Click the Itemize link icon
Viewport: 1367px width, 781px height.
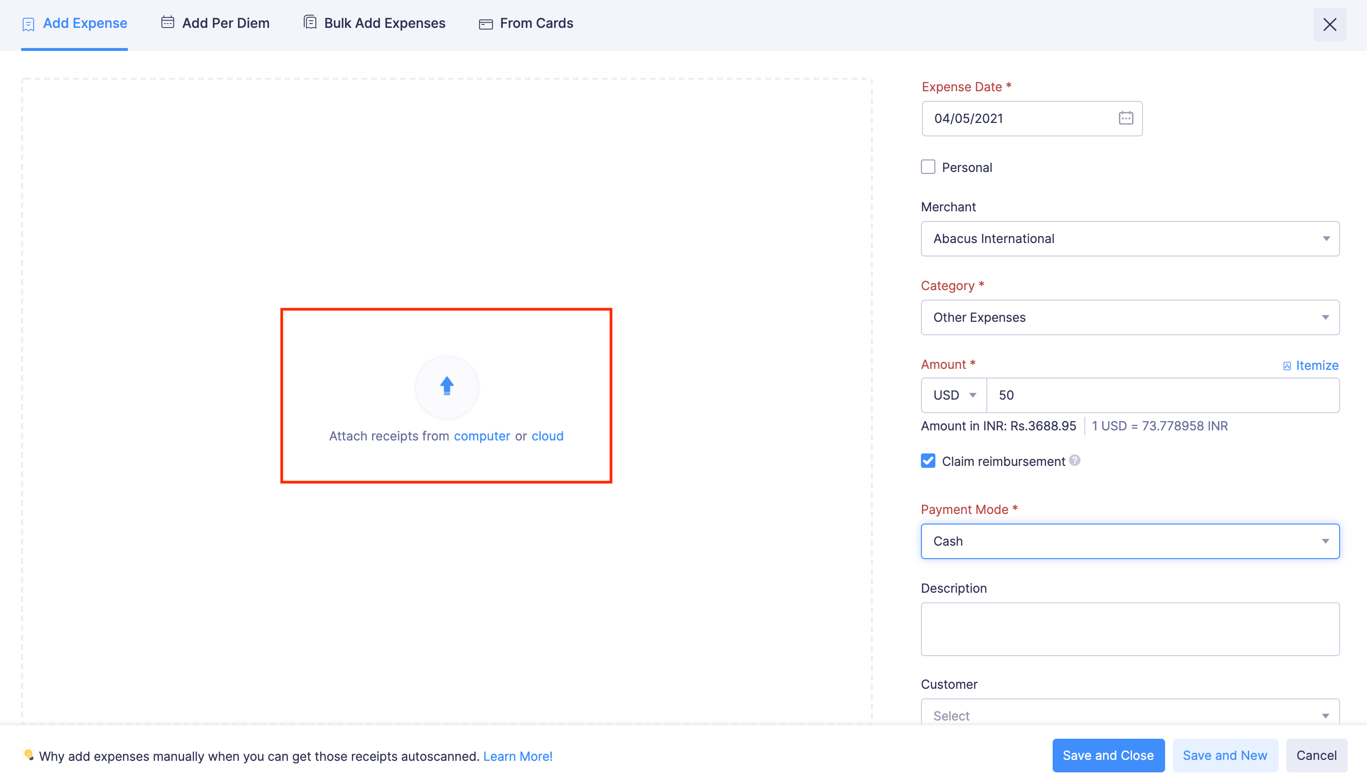[1287, 366]
